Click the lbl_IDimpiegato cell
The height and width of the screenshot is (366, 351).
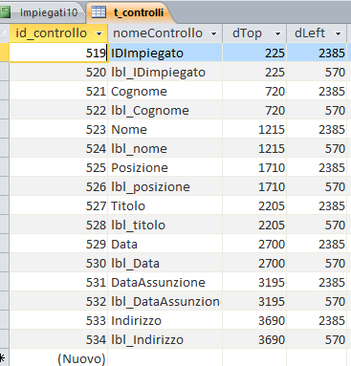165,72
